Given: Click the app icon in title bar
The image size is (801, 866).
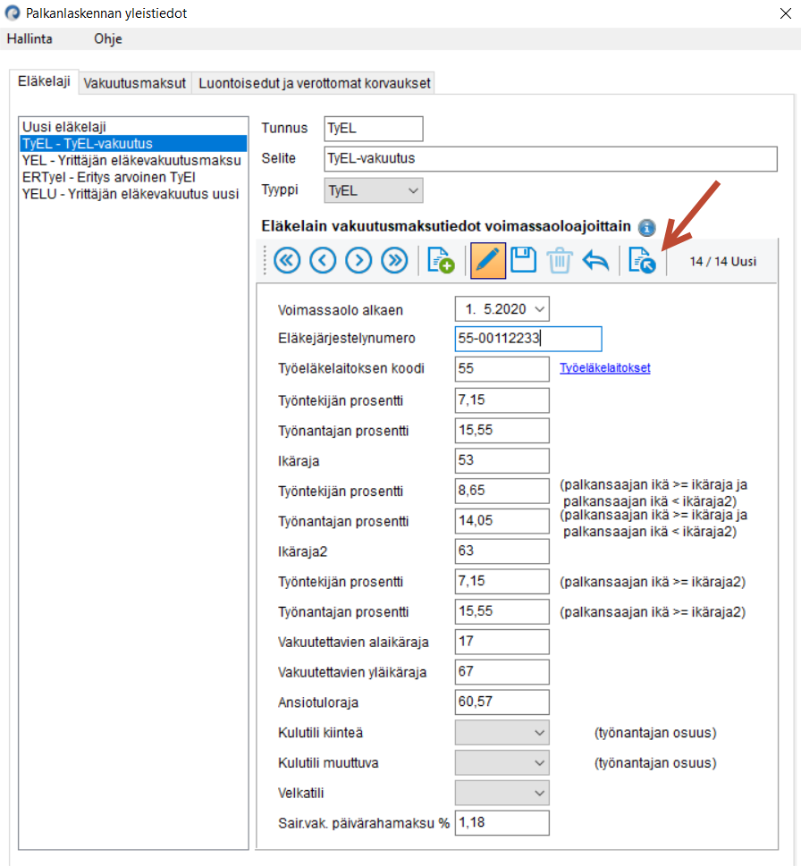Looking at the screenshot, I should (x=13, y=13).
